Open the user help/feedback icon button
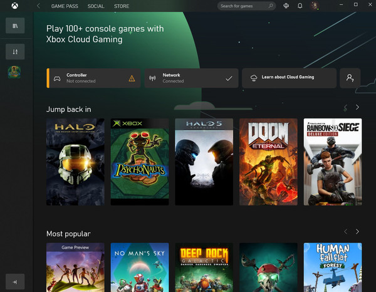 [x=350, y=78]
